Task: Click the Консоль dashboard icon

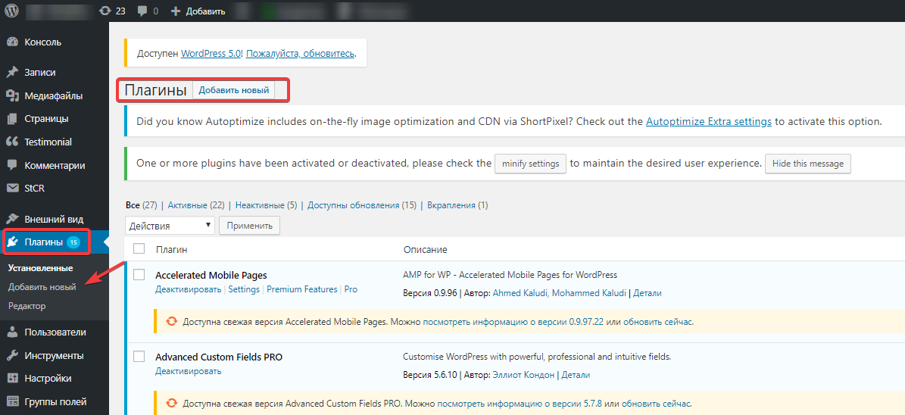Action: coord(12,42)
